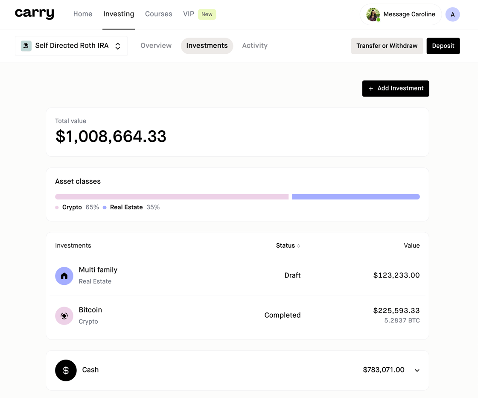Click the Deposit button
The image size is (478, 398).
[x=443, y=46]
